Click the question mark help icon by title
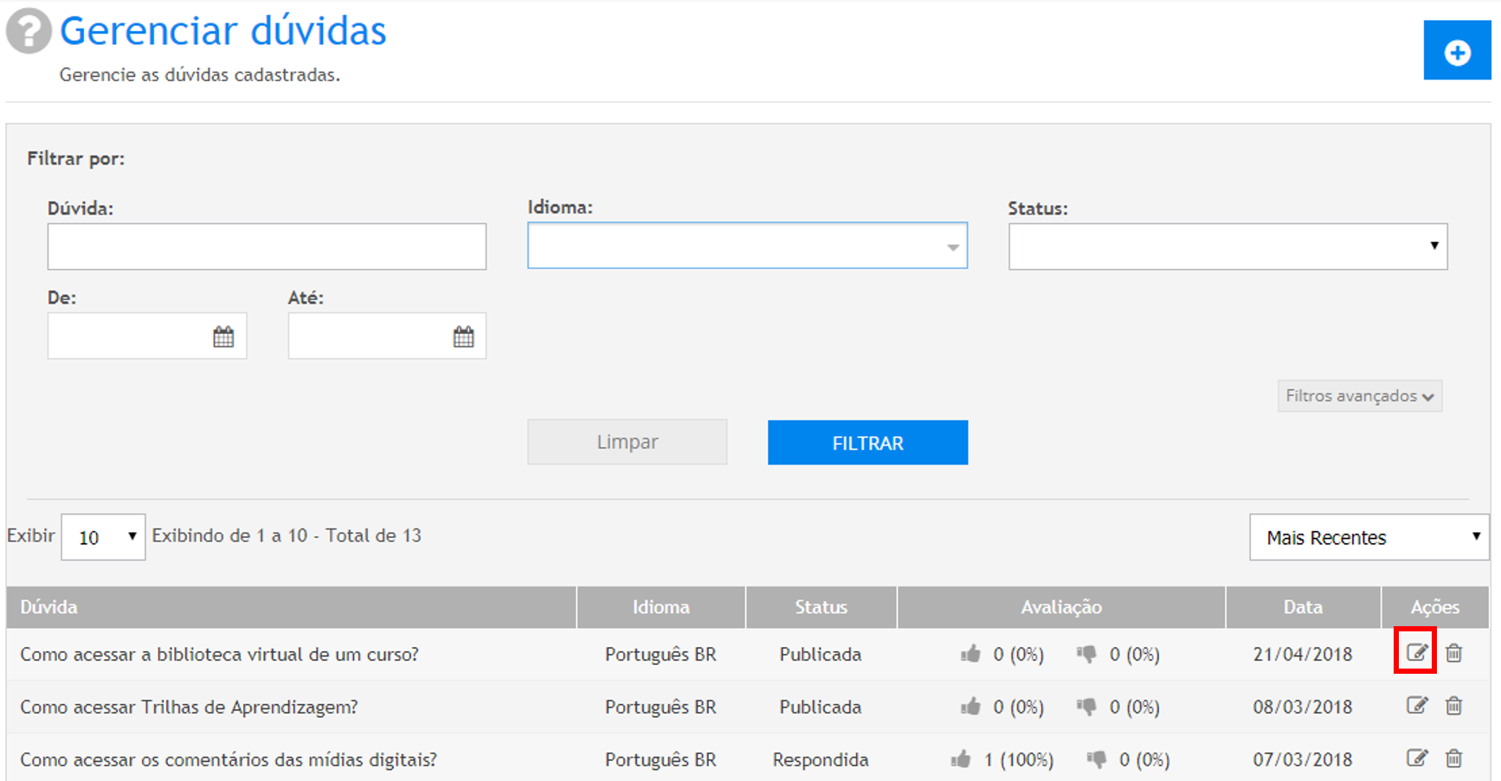Viewport: 1501px width, 781px height. click(x=29, y=31)
